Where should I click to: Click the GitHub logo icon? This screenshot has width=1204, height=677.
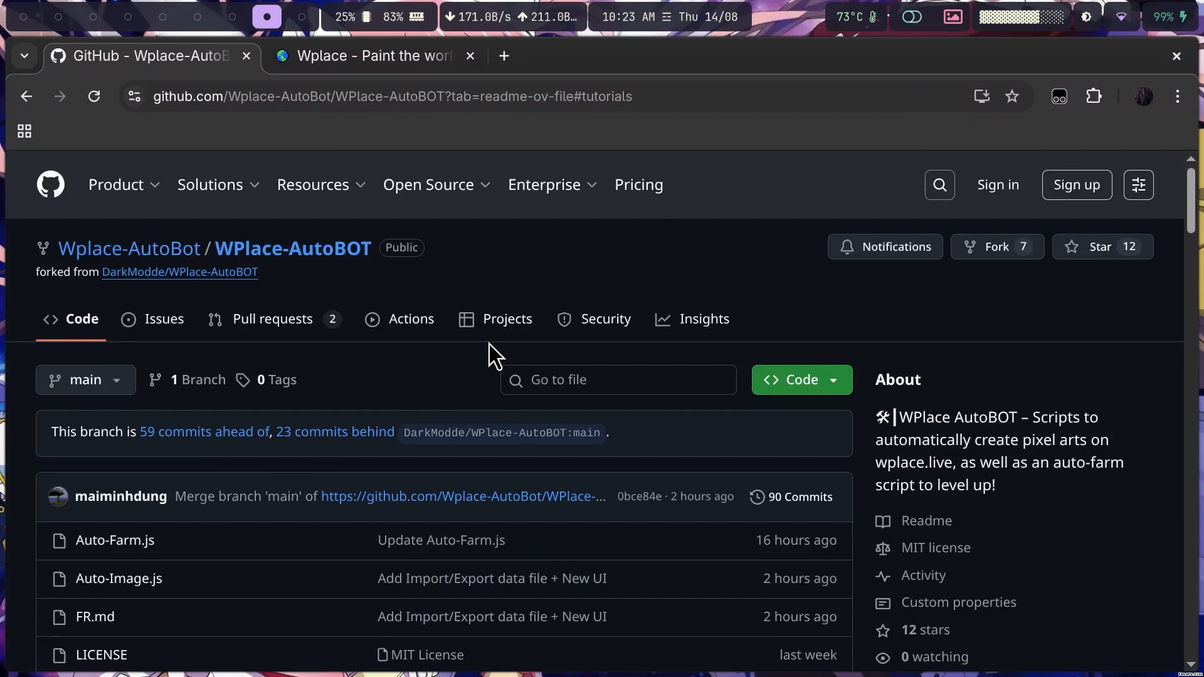click(x=51, y=184)
